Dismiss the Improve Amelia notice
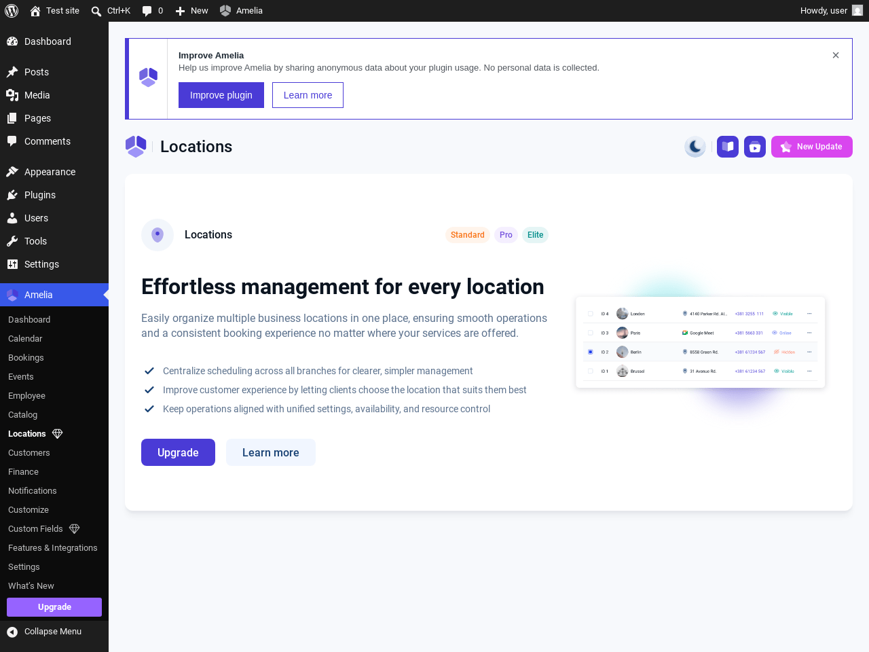The height and width of the screenshot is (652, 869). 836,56
